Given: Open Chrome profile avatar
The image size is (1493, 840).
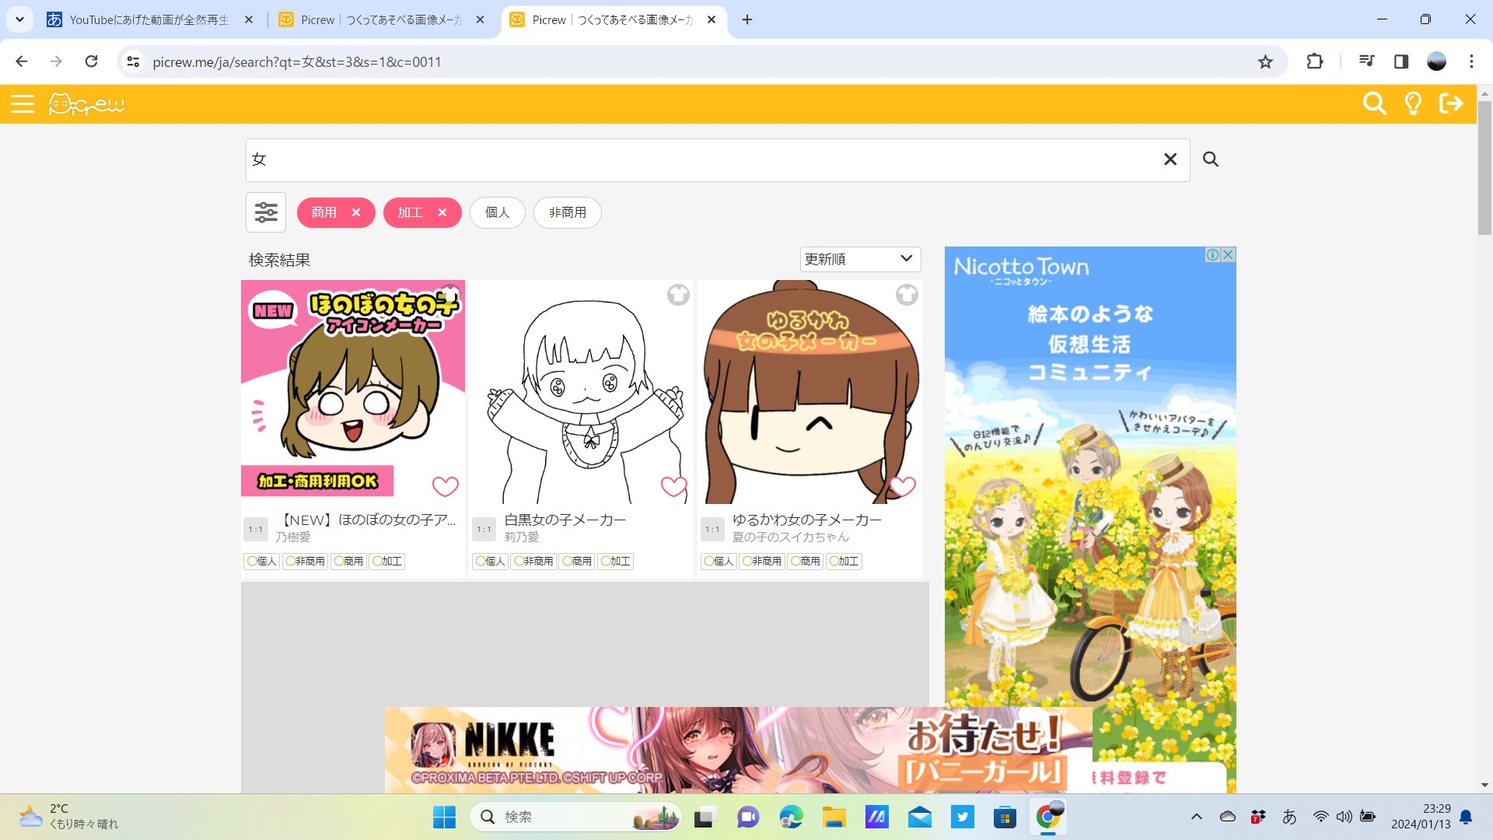Looking at the screenshot, I should coord(1436,61).
